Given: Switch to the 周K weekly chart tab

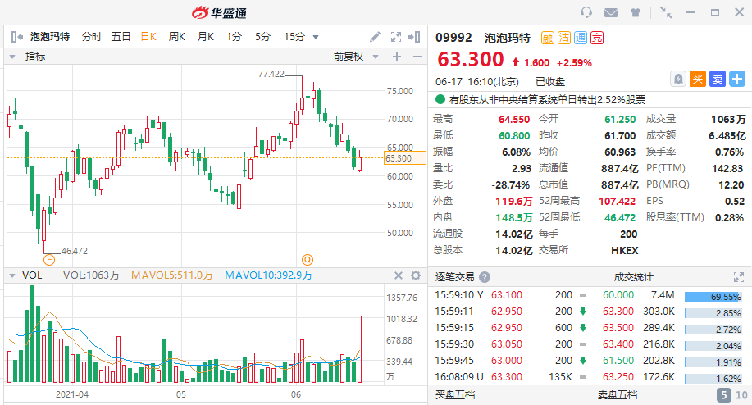Looking at the screenshot, I should point(176,37).
